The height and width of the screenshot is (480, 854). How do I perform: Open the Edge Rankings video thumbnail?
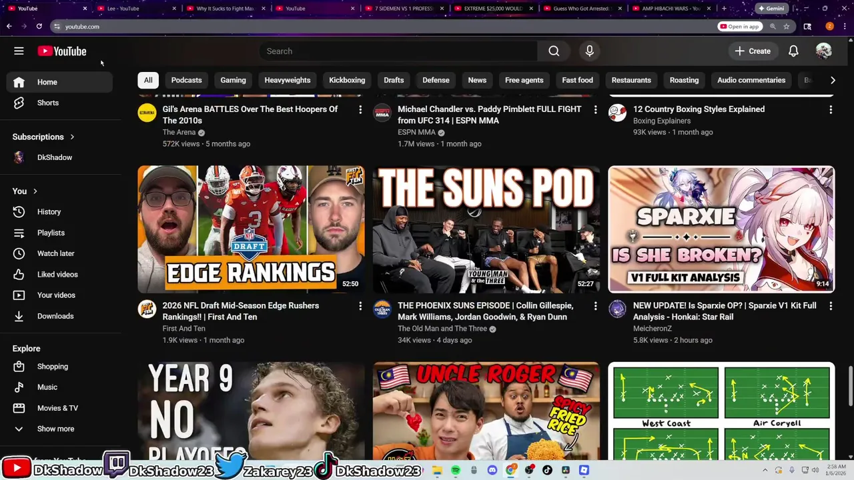251,229
